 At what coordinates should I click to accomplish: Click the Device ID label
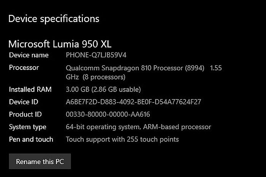point(24,102)
